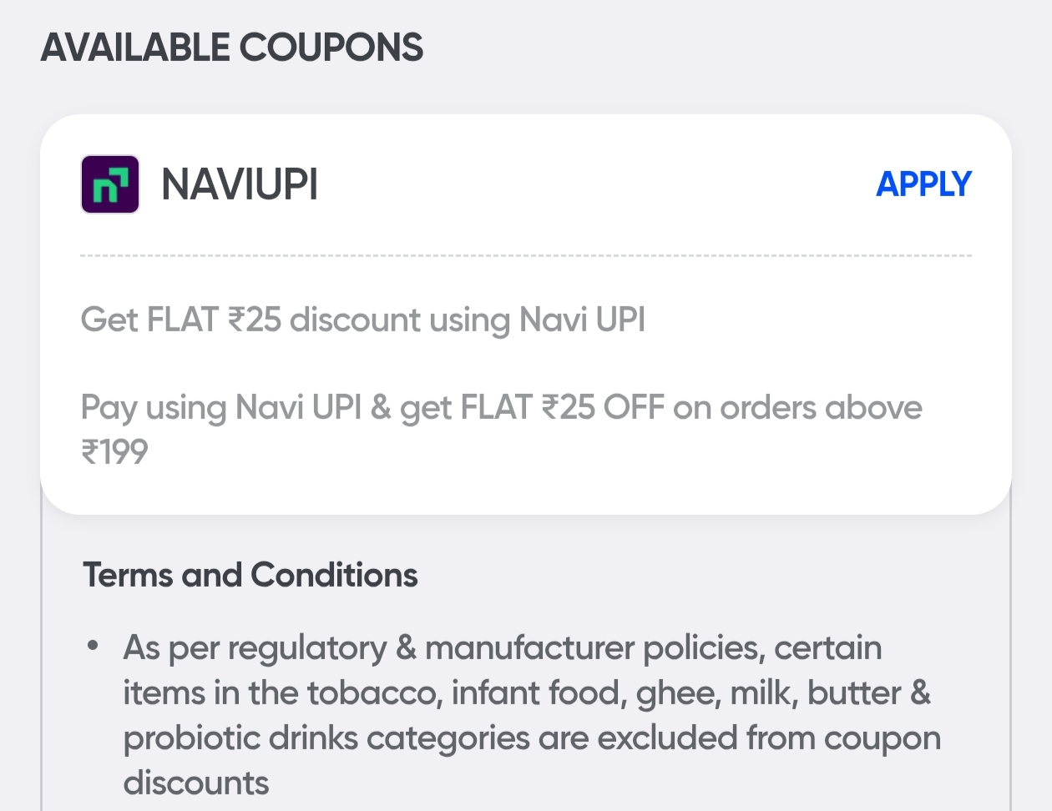Open the Terms and Conditions section

click(x=250, y=575)
